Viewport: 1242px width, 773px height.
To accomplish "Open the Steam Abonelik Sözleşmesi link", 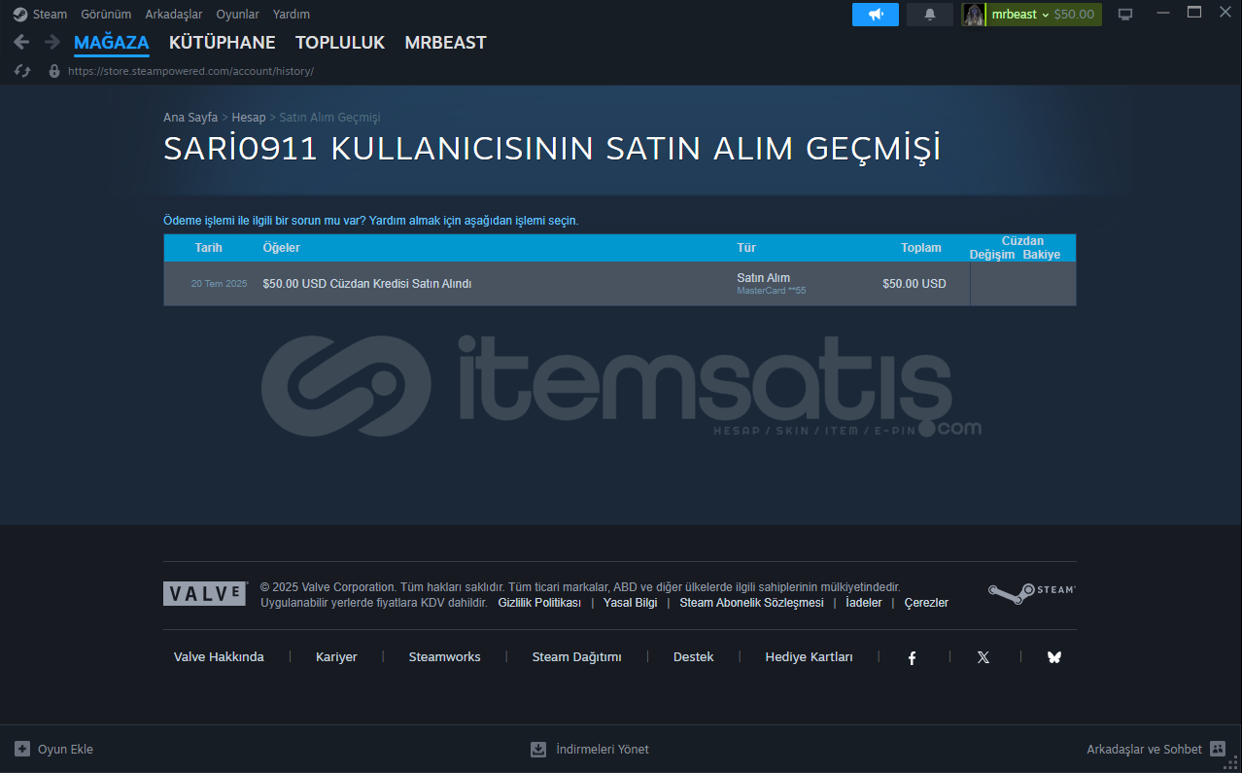I will point(751,603).
